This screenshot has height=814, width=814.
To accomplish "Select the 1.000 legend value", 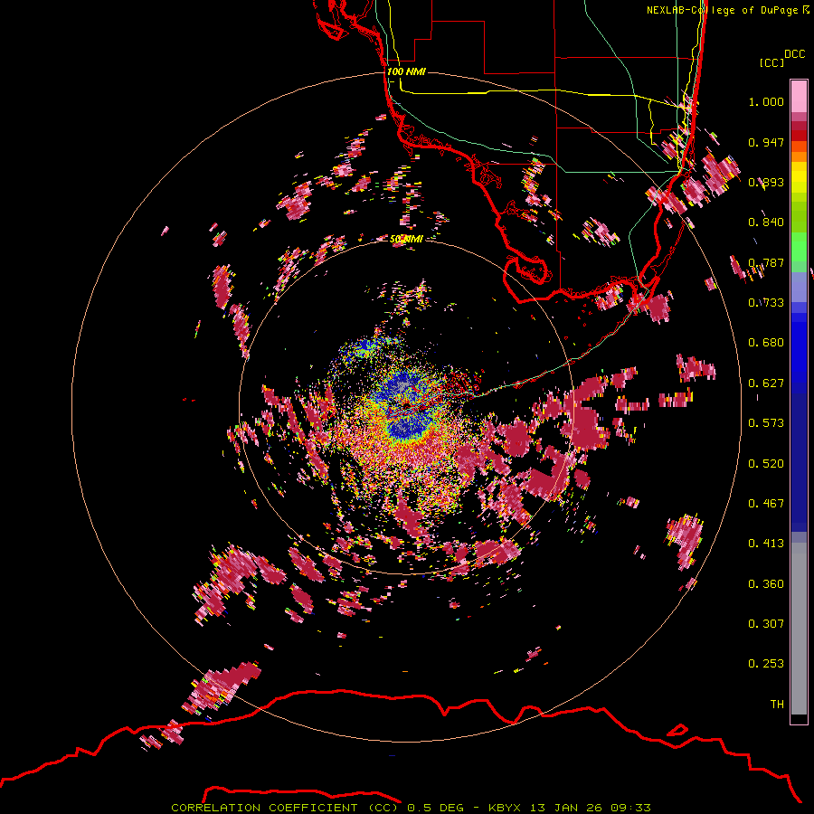I will tap(766, 101).
